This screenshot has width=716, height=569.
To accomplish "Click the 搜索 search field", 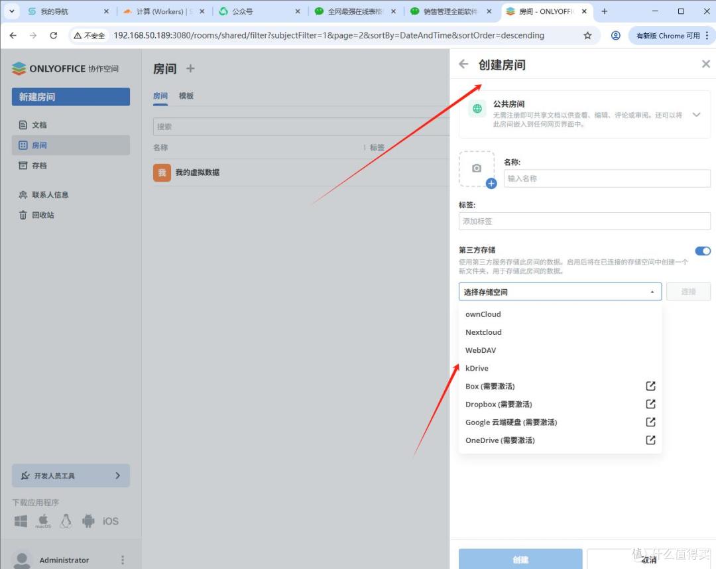I will 302,127.
